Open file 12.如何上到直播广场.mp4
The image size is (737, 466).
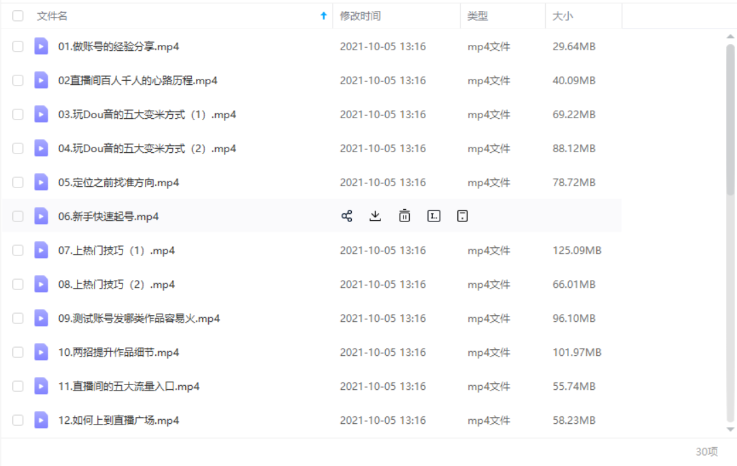pos(118,420)
